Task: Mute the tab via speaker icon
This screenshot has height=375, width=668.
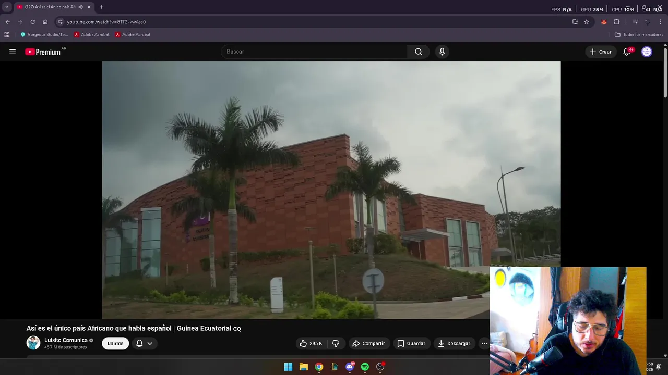Action: (80, 7)
